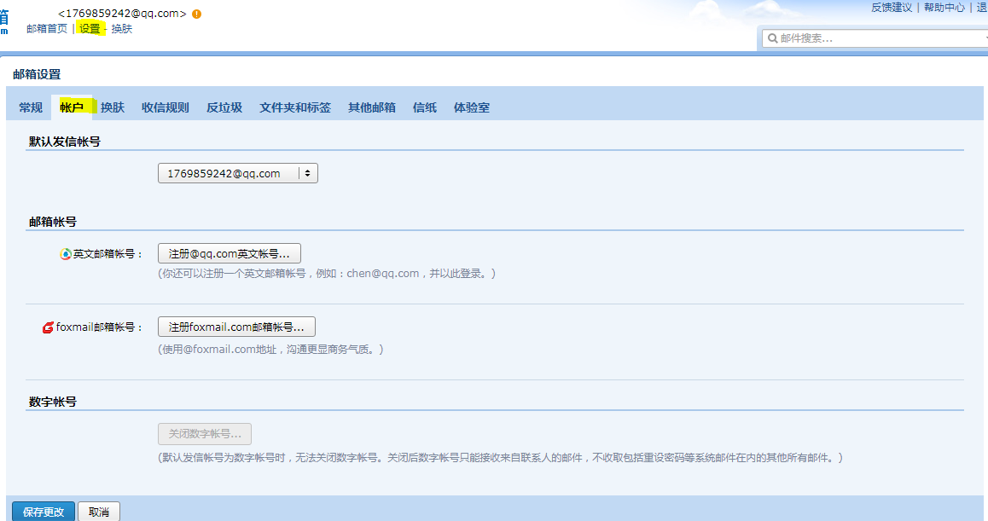This screenshot has width=988, height=521.
Task: Open the default sender account dropdown
Action: (237, 173)
